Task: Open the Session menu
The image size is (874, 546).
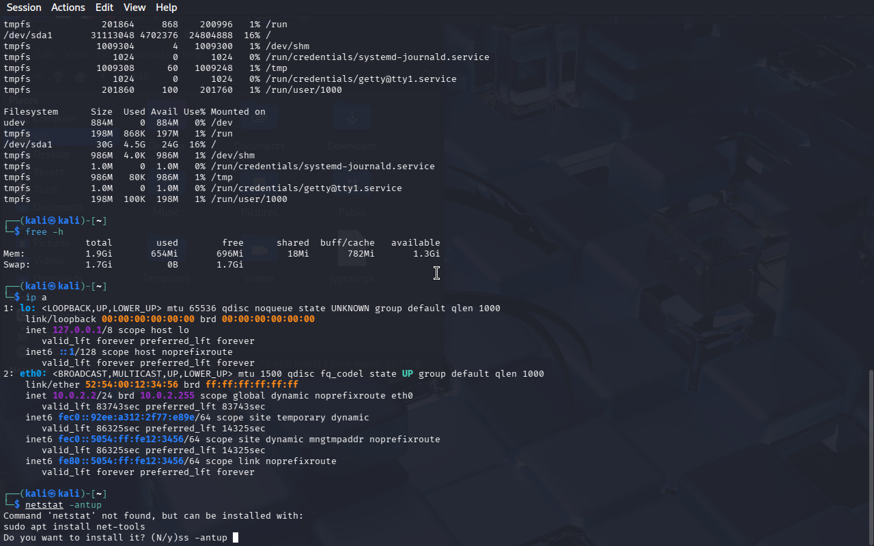Action: 24,8
